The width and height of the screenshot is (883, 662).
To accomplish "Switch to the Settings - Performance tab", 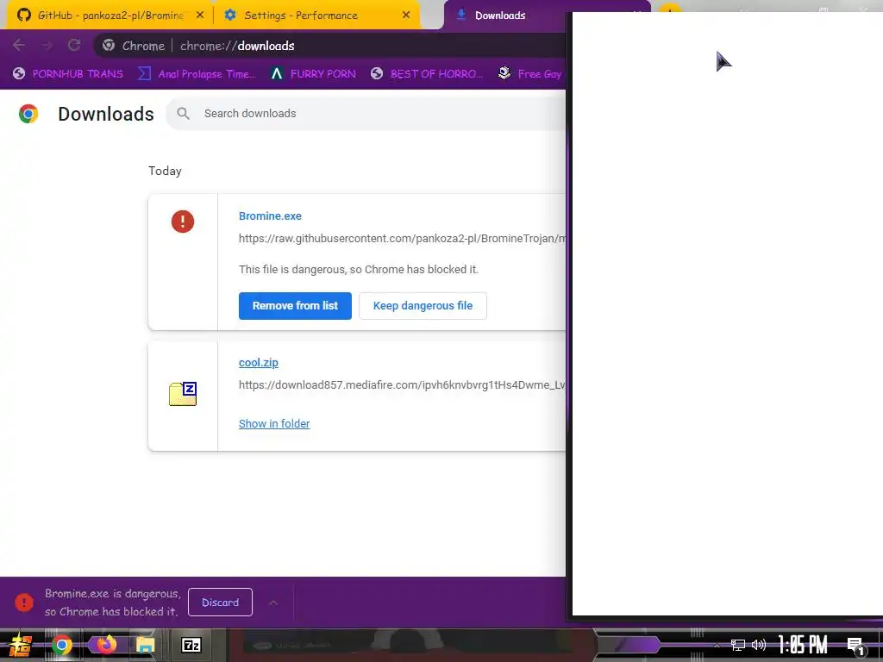I will [x=317, y=16].
